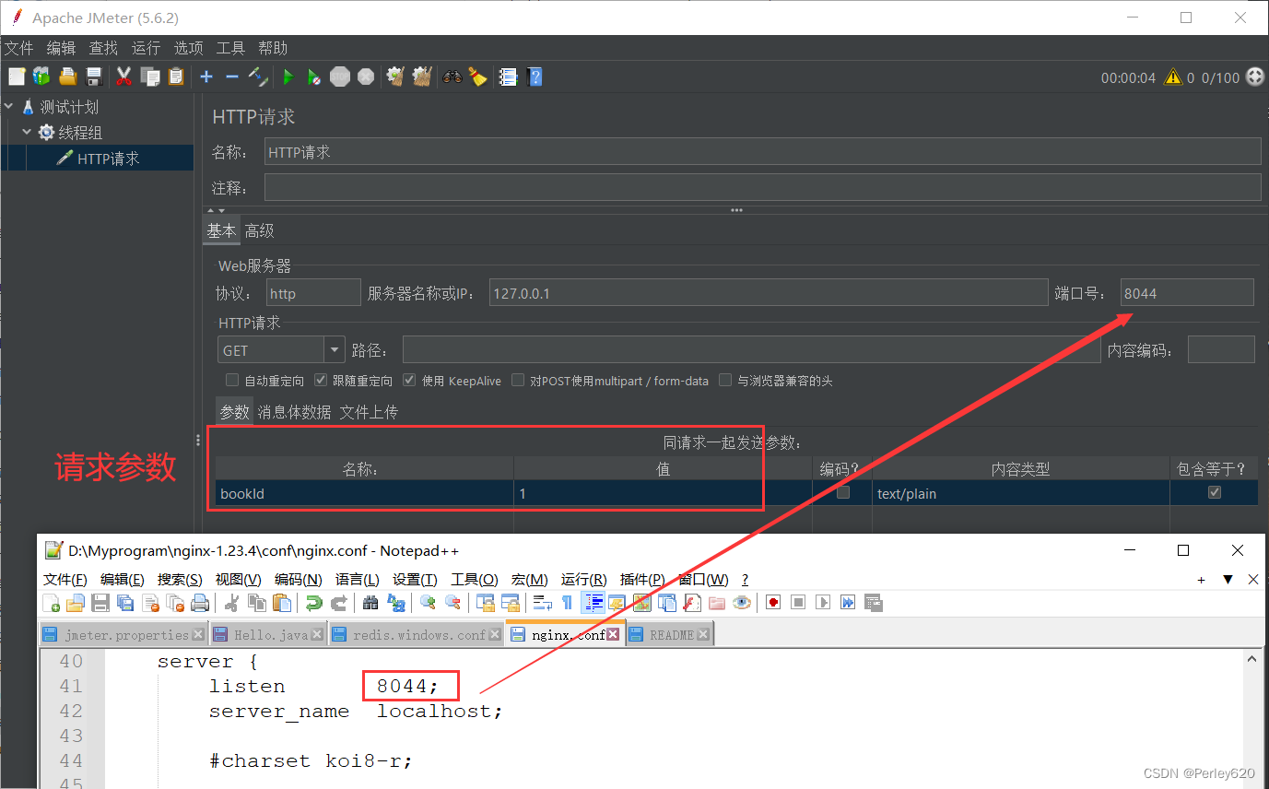Image resolution: width=1269 pixels, height=789 pixels.
Task: Switch to the 高级 tab
Action: (260, 231)
